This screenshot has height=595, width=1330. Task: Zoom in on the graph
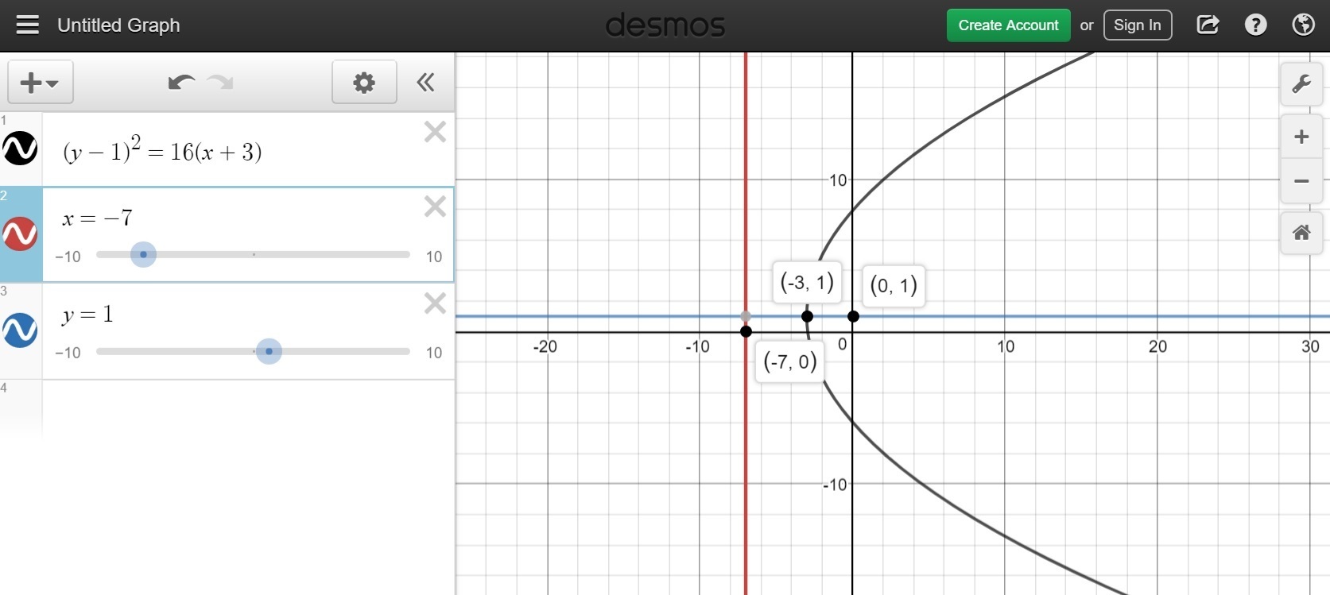click(x=1301, y=137)
